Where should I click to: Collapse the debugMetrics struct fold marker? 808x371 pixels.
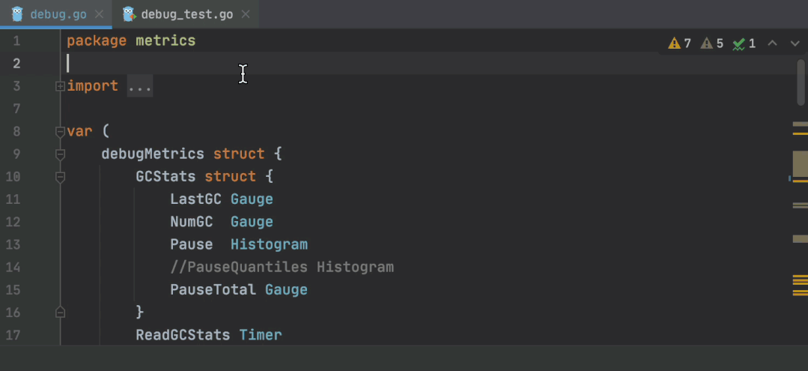coord(60,154)
